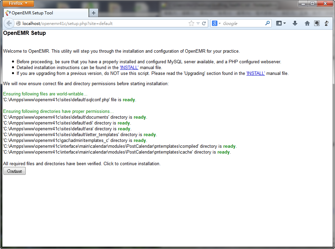Focus the Google search input field
The image size is (335, 249).
(243, 24)
